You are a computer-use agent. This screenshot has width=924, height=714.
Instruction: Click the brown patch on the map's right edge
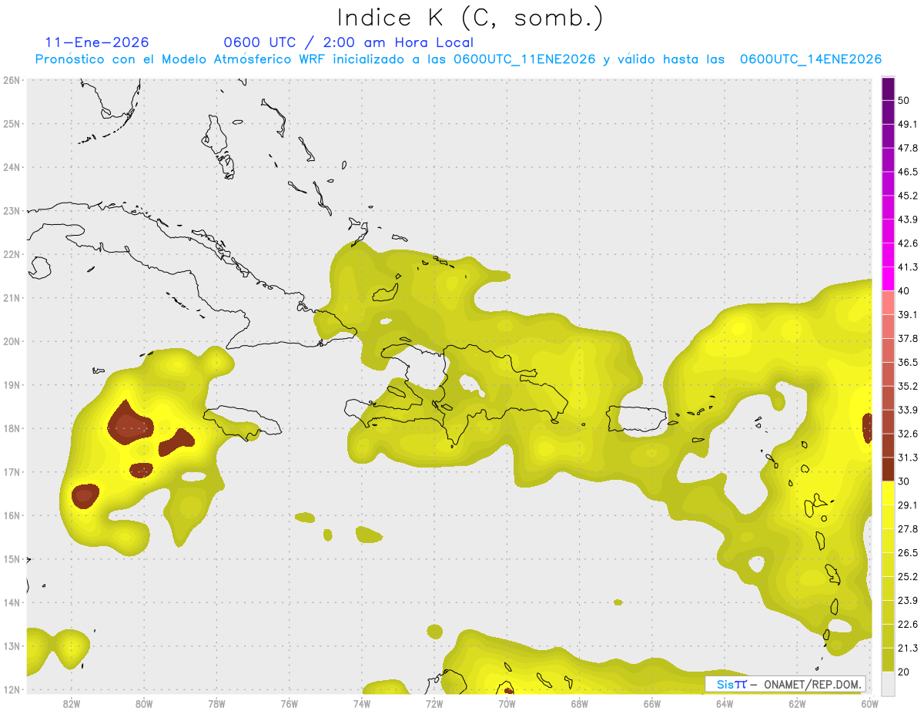point(868,427)
